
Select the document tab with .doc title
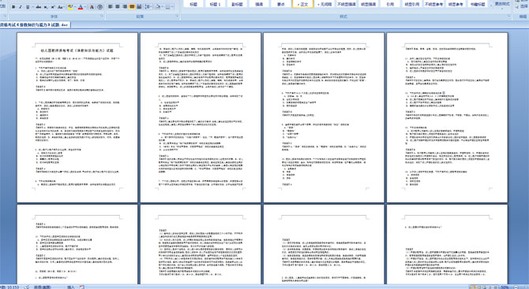(35, 24)
